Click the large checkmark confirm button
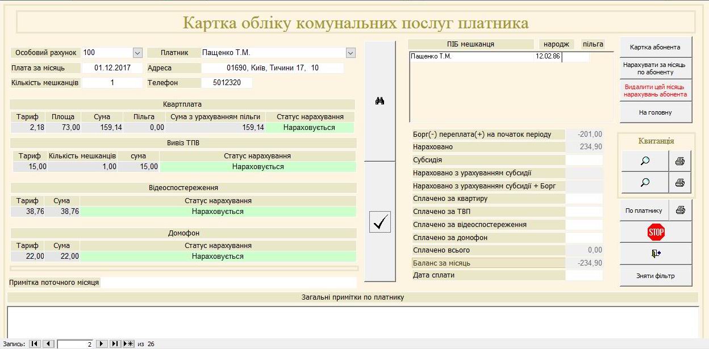 tap(379, 221)
